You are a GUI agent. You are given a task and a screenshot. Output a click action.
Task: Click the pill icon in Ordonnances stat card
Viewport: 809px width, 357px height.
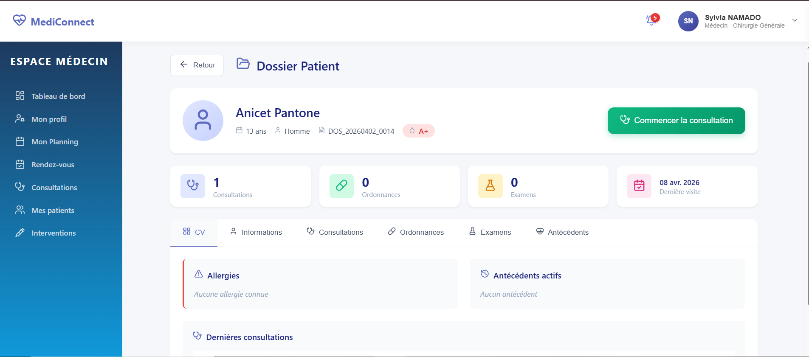pyautogui.click(x=341, y=186)
